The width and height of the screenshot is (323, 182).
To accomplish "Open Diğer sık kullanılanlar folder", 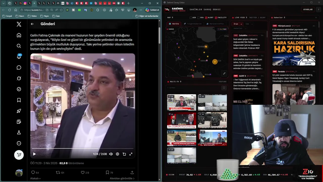I will tap(147, 16).
